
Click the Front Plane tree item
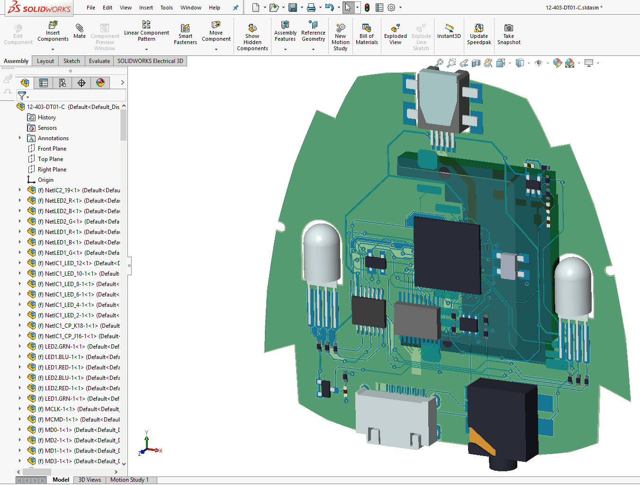coord(52,149)
